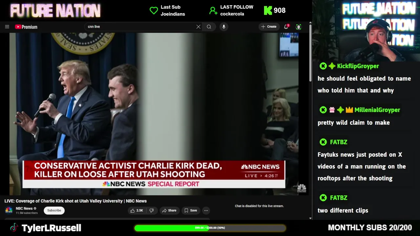Click the video title 'LIVE: Coverage of Charlie Kirk'
The width and height of the screenshot is (420, 236).
(75, 201)
